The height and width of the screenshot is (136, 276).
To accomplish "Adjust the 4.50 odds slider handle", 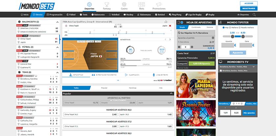I will tap(243, 36).
